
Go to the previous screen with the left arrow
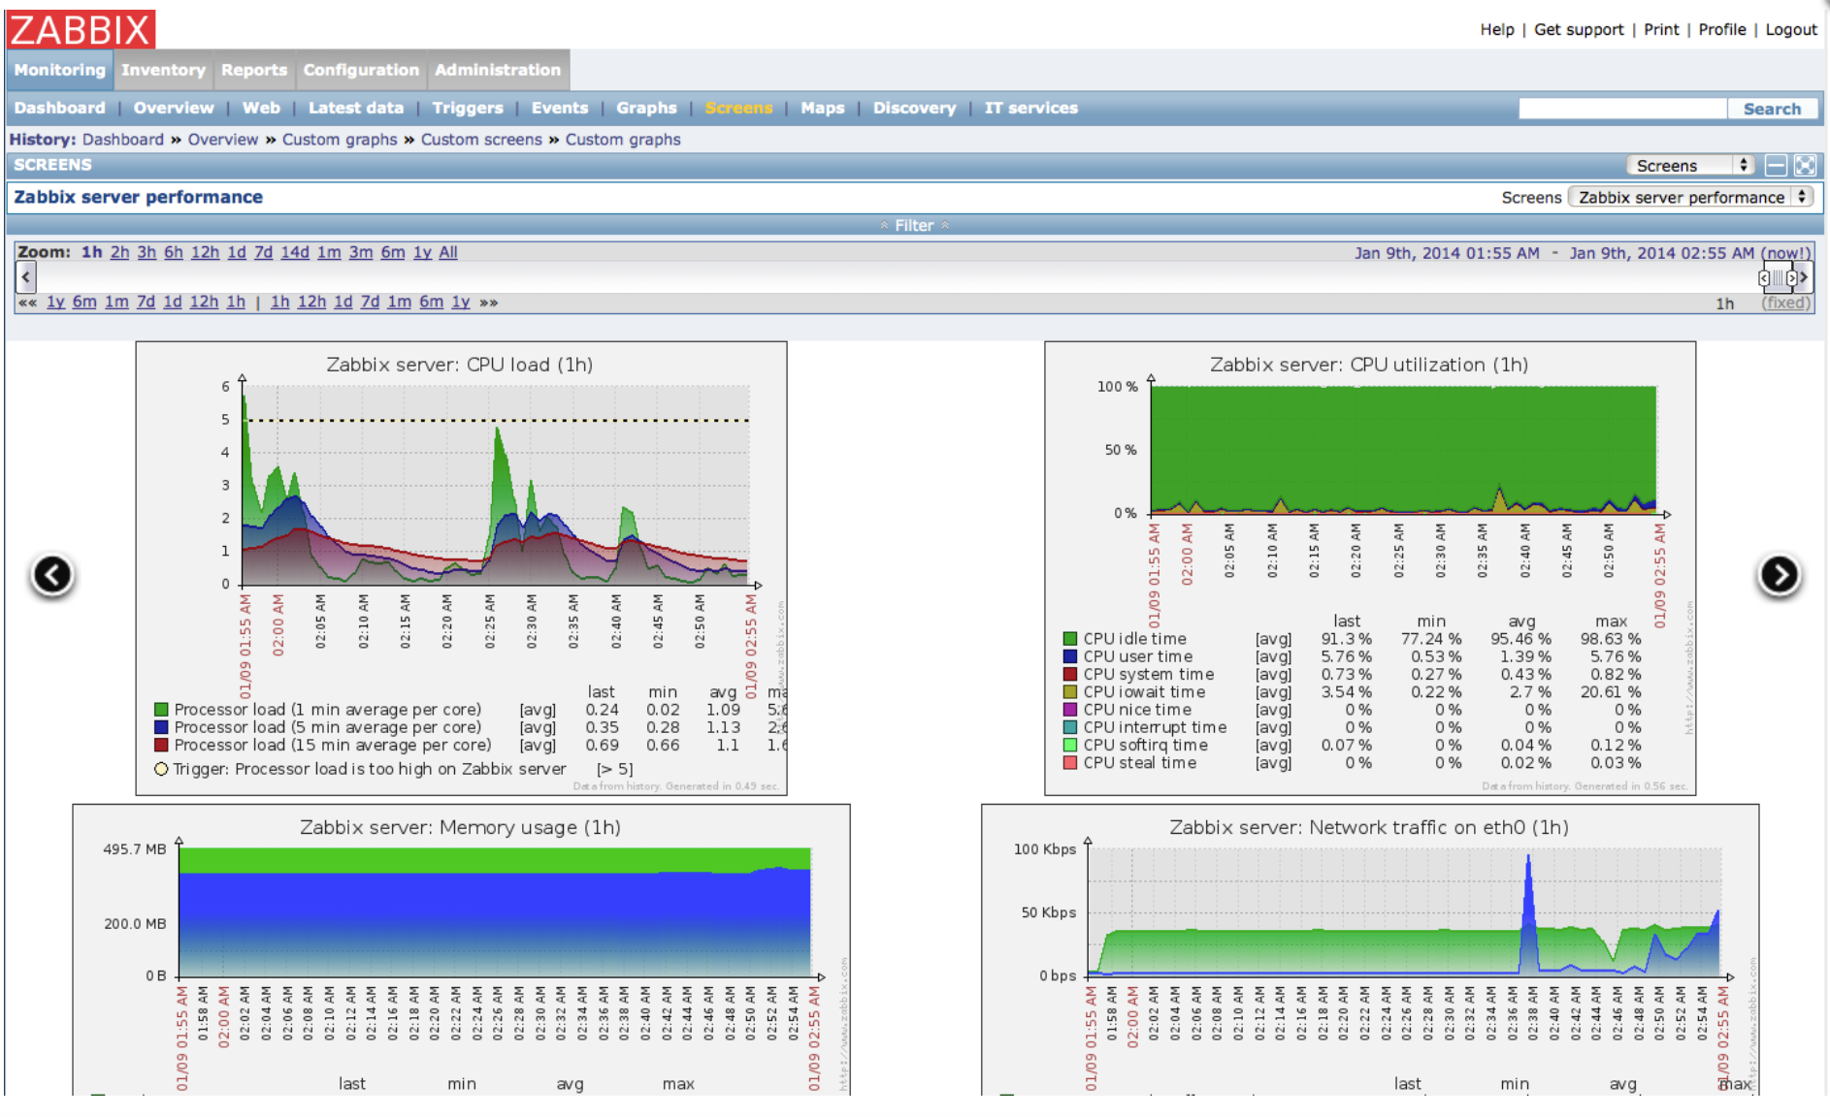(x=52, y=575)
